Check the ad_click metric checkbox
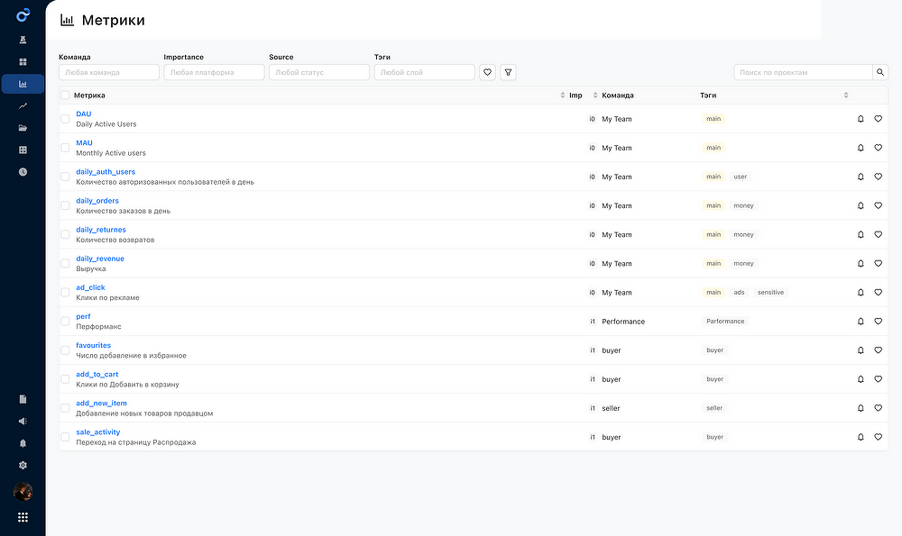 [x=65, y=293]
